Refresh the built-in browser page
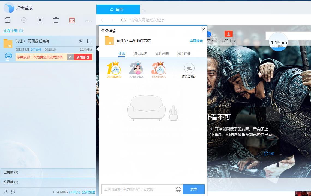The image size is (311, 196). tap(123, 20)
